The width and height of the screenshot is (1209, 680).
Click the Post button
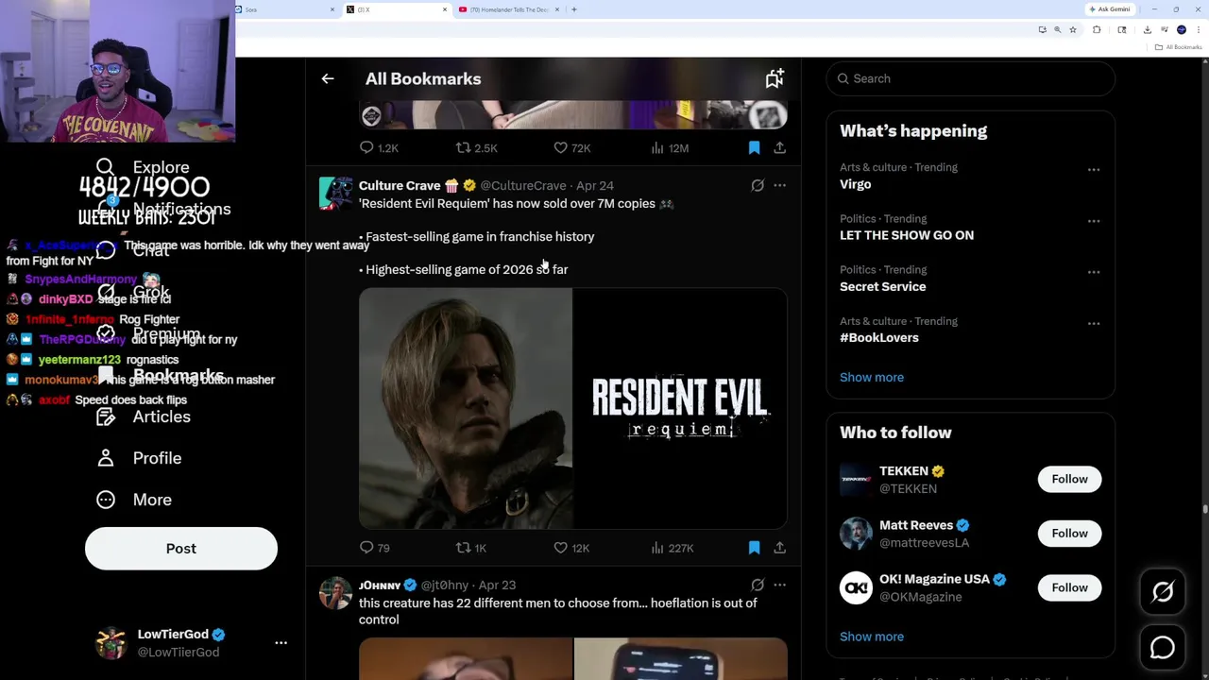[181, 549]
